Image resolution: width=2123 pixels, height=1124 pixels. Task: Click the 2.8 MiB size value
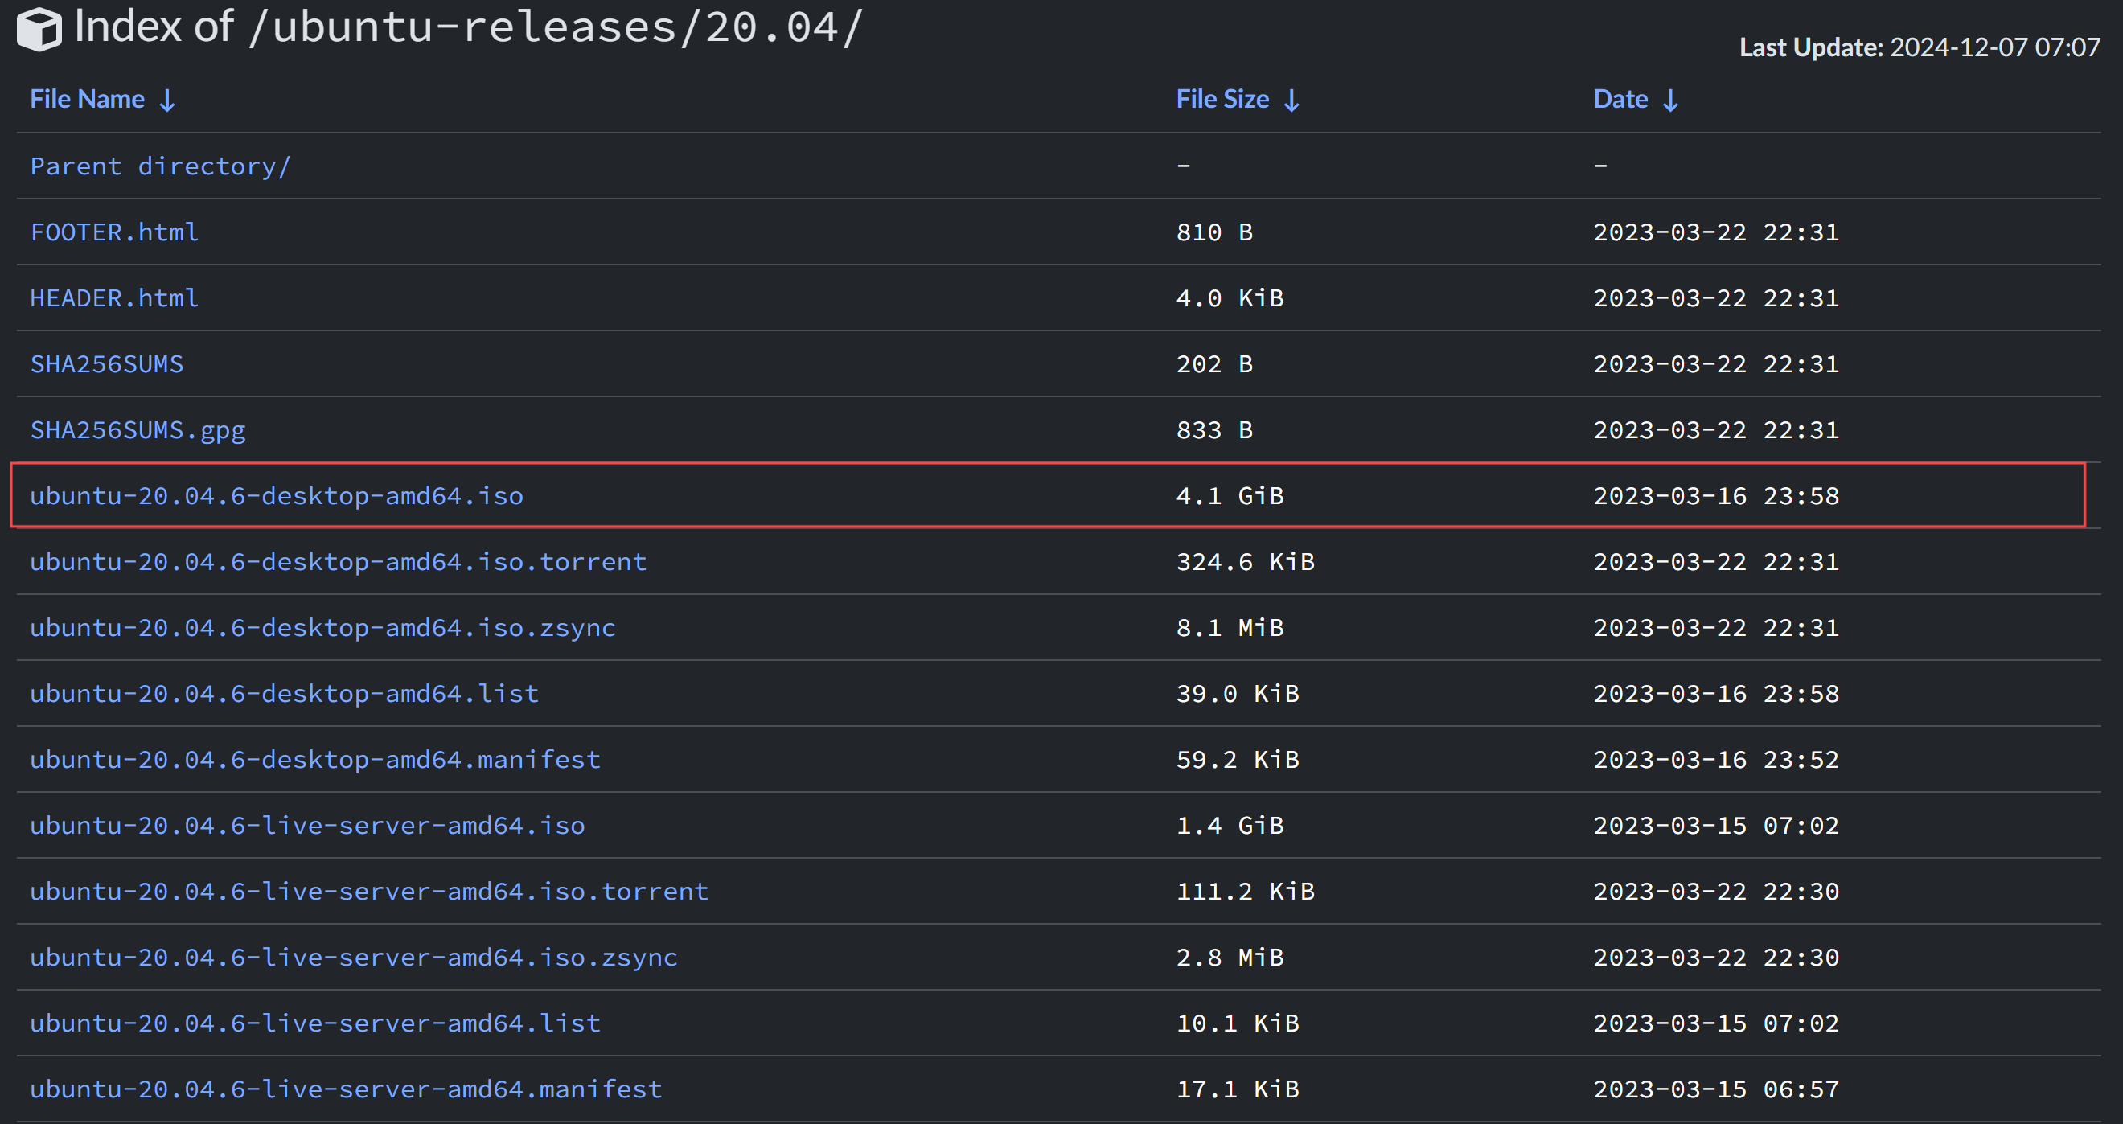(x=1230, y=958)
